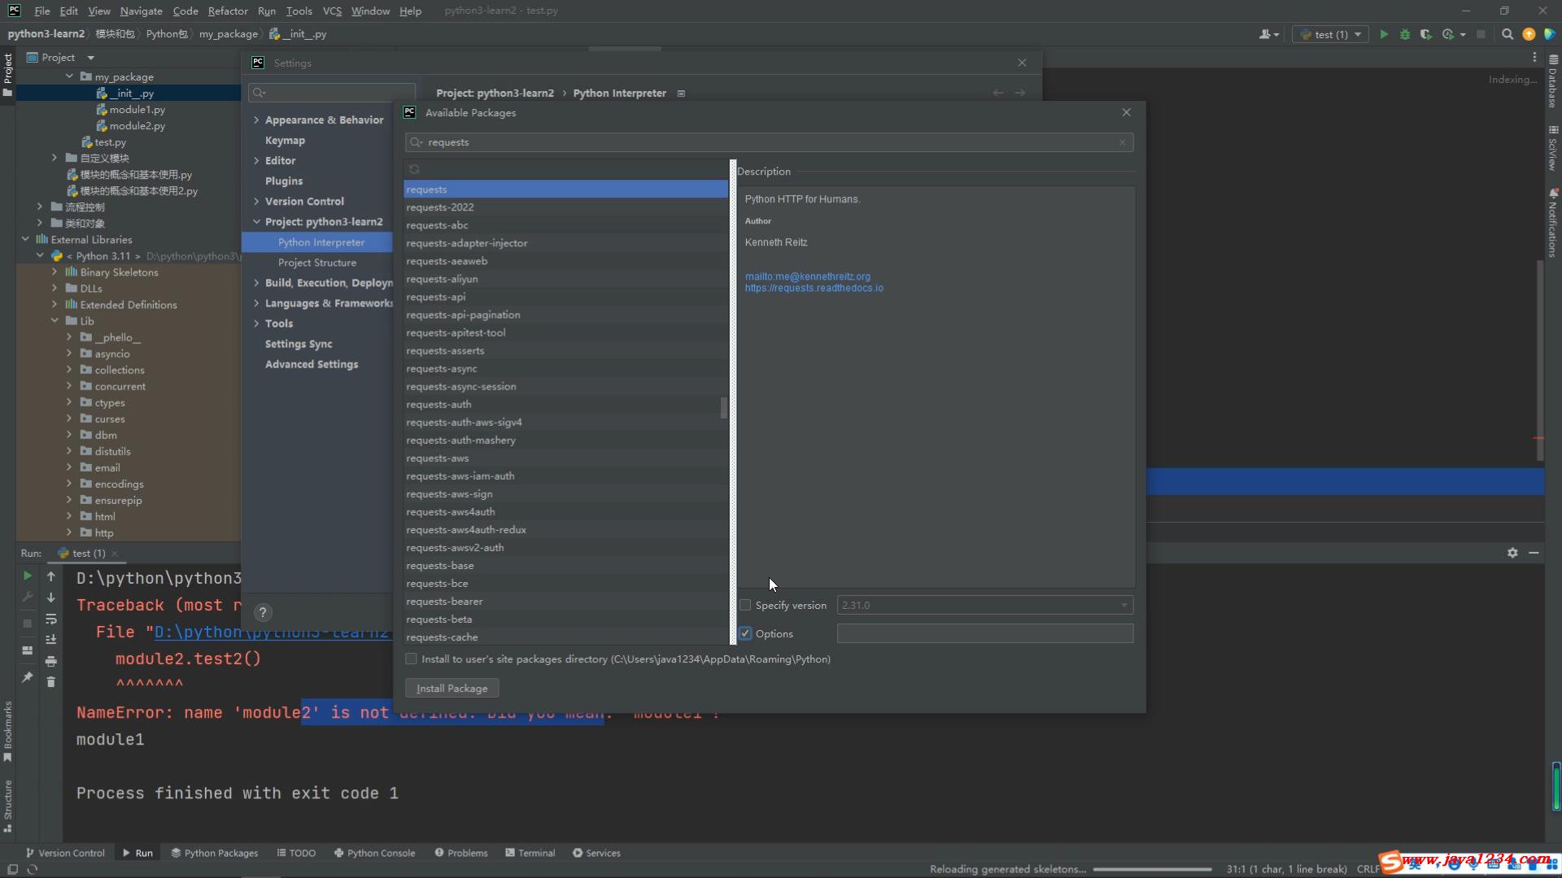Clear all Run console output with the trash icon
Image resolution: width=1562 pixels, height=878 pixels.
coord(50,682)
